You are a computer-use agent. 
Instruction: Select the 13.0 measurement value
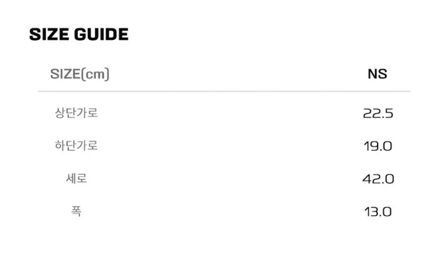click(378, 211)
